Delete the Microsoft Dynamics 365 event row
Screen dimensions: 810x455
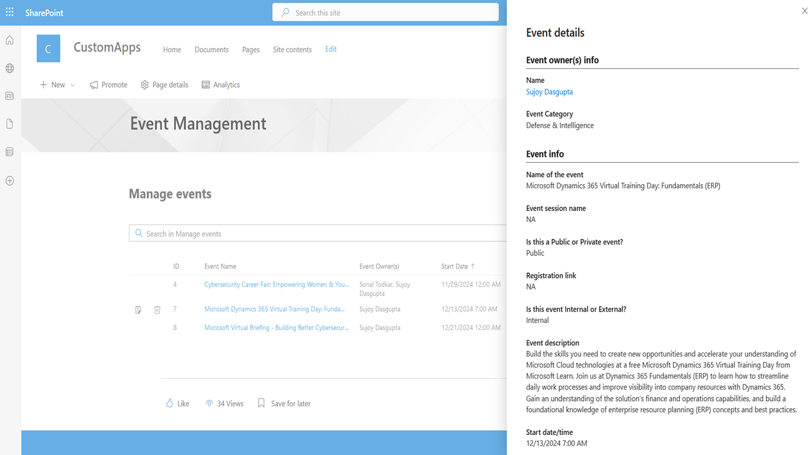(157, 310)
